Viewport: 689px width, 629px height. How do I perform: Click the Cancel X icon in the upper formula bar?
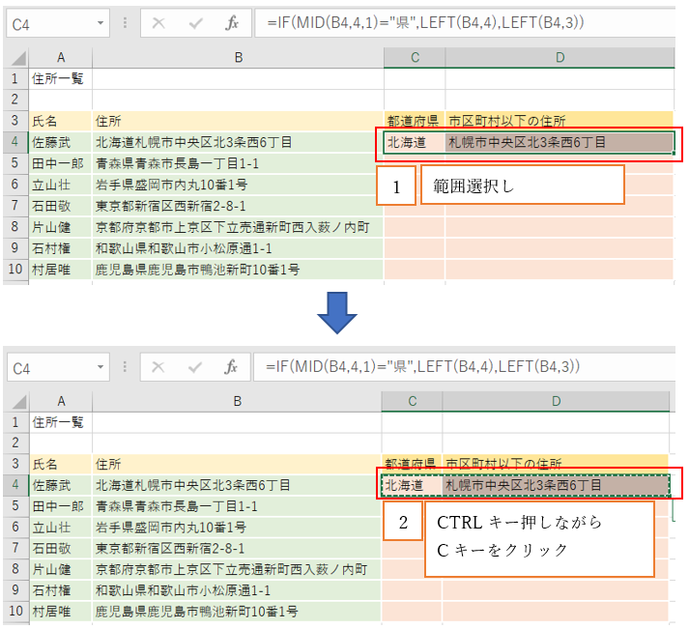tap(159, 23)
